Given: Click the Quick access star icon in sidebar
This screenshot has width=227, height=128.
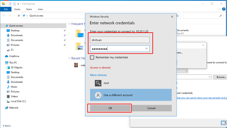Looking at the screenshot, I should 7,26.
